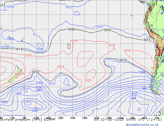
Task: Click New Zealand's North Island on the map
Action: [19, 69]
